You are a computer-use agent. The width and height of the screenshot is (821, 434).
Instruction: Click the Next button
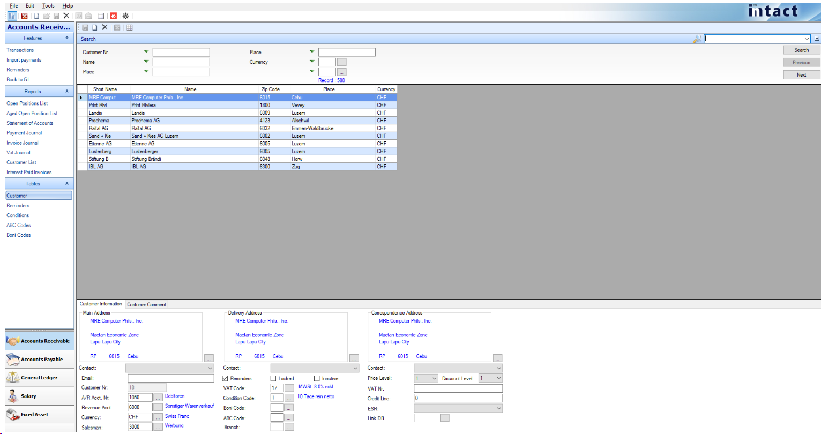801,74
